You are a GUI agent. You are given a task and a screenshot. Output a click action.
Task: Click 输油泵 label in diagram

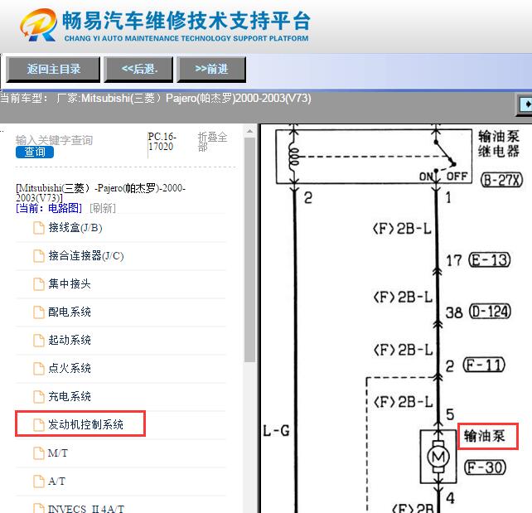coord(485,436)
